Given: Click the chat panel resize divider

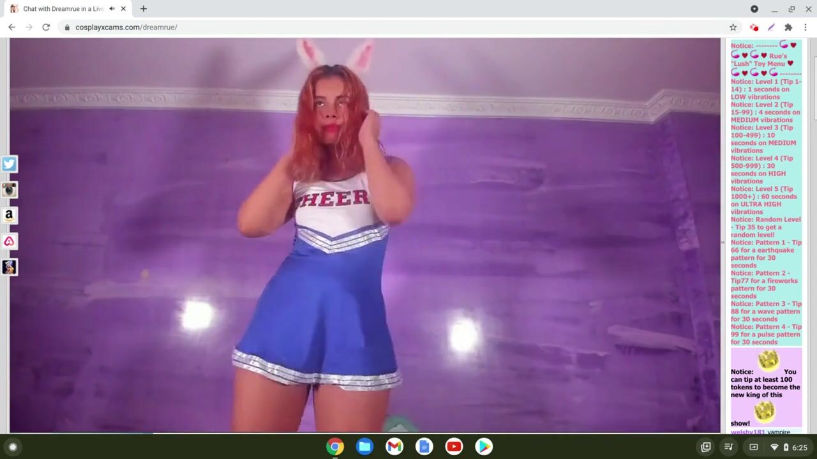Looking at the screenshot, I should [723, 242].
